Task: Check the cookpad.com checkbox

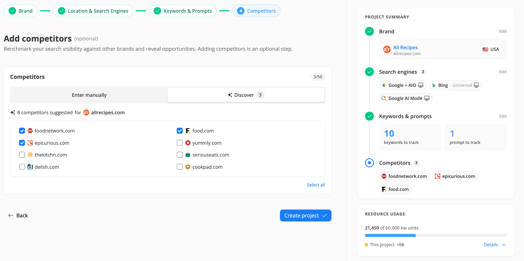Action: coord(180,167)
